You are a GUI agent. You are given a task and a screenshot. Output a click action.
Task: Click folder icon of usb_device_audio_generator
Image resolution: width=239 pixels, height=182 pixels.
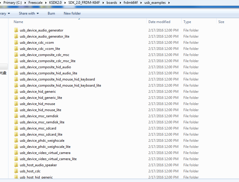(16, 30)
